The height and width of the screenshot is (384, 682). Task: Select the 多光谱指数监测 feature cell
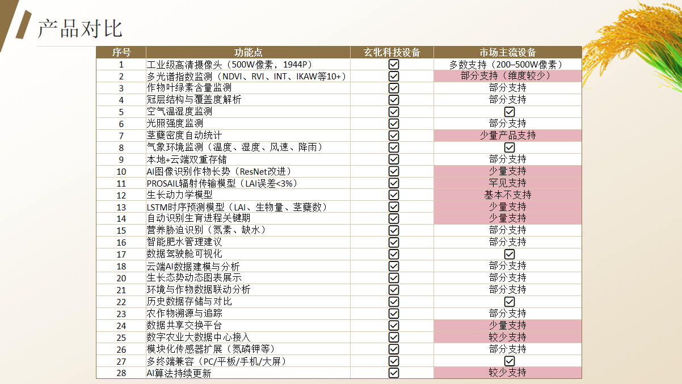(x=248, y=77)
